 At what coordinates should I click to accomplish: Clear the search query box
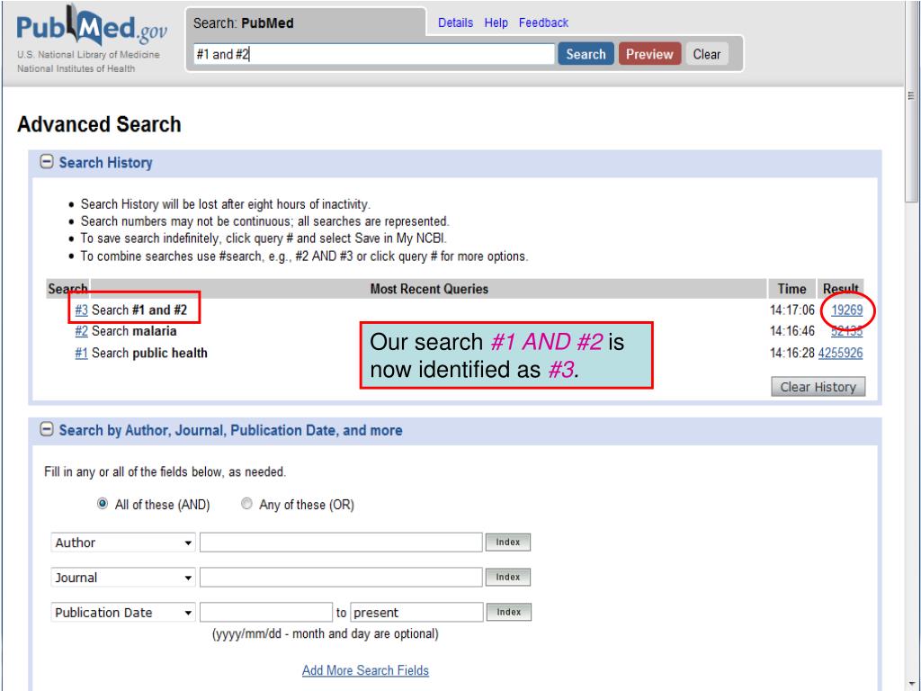click(707, 54)
